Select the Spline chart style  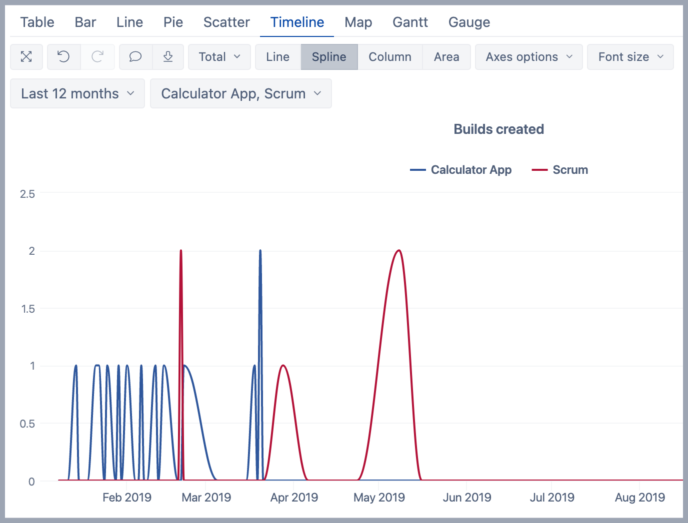329,57
